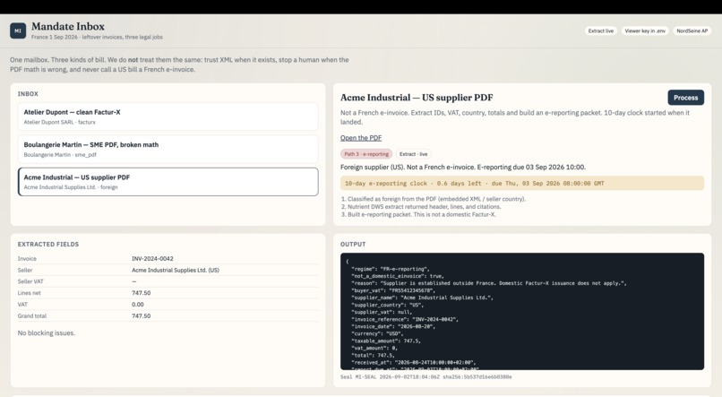Click the Viewer key in .env badge

[645, 30]
